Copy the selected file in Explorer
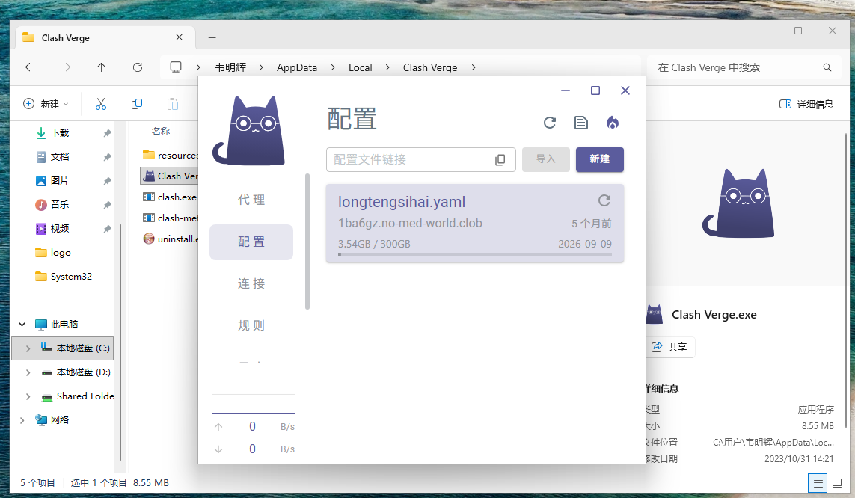 137,104
